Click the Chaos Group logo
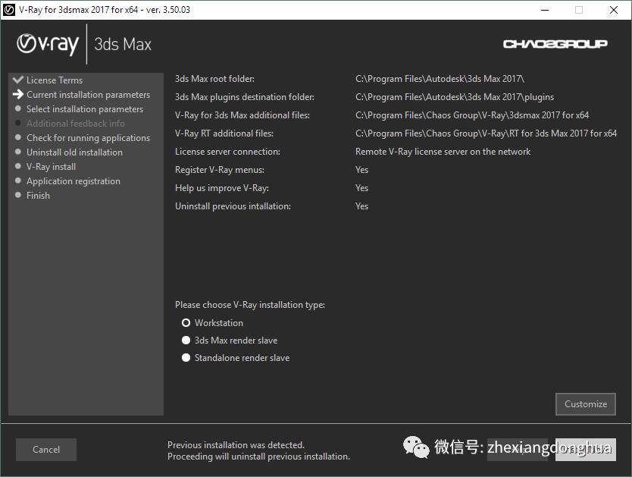Viewport: 632px width, 477px height. pos(555,43)
